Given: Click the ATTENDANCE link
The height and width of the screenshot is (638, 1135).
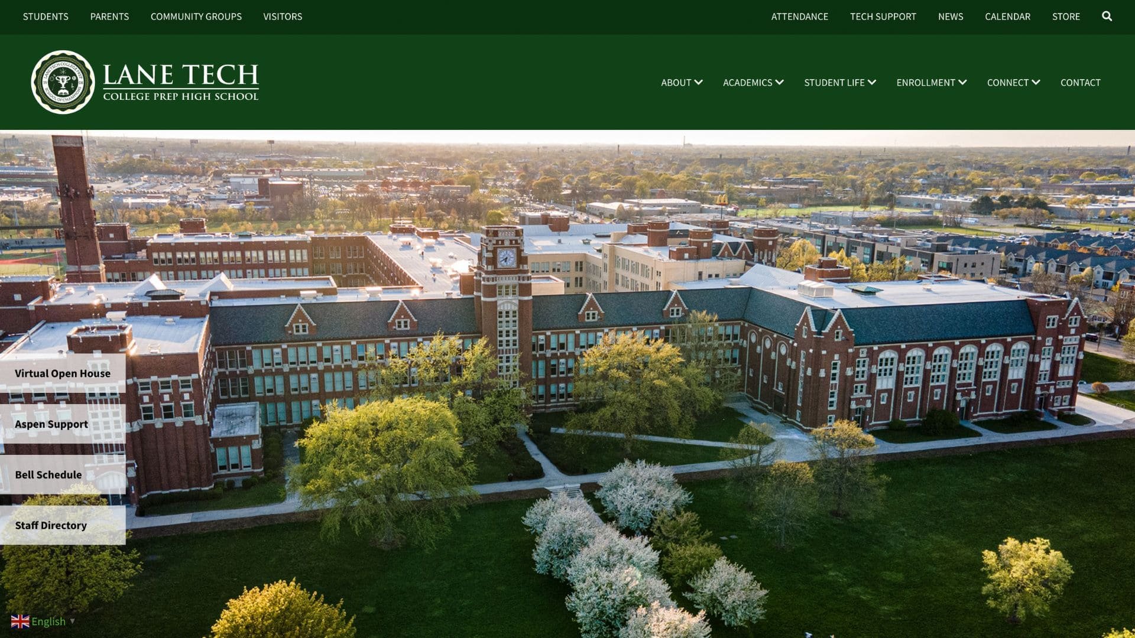Looking at the screenshot, I should (799, 17).
